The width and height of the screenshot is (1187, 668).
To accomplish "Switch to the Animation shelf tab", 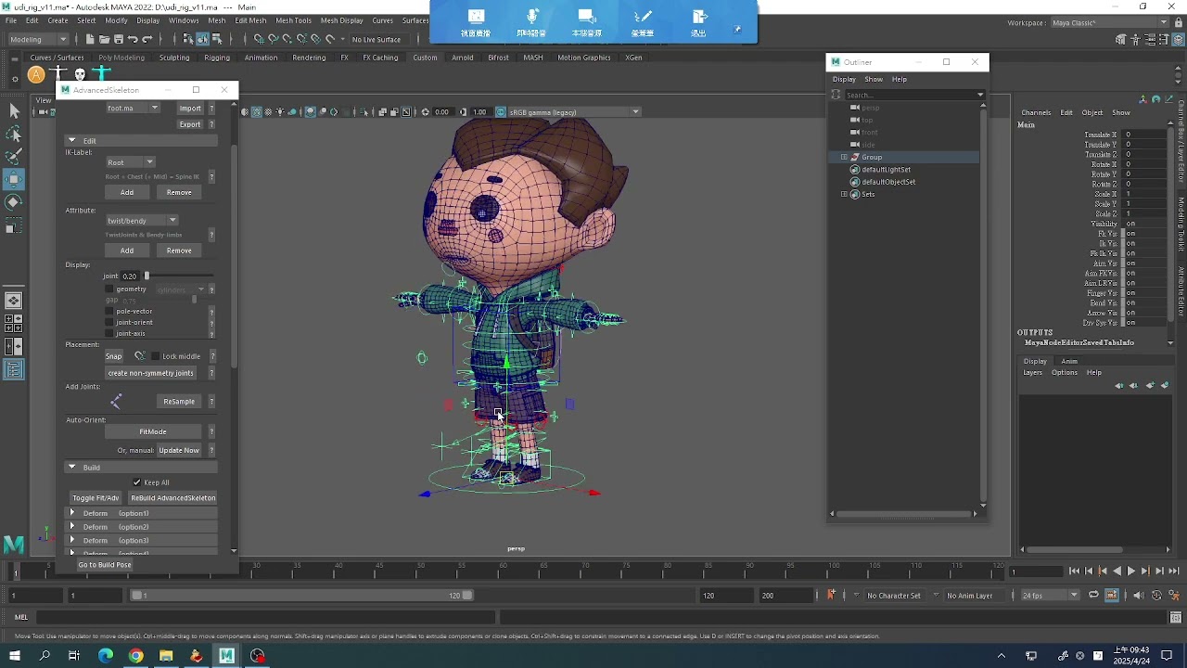I will tap(261, 58).
